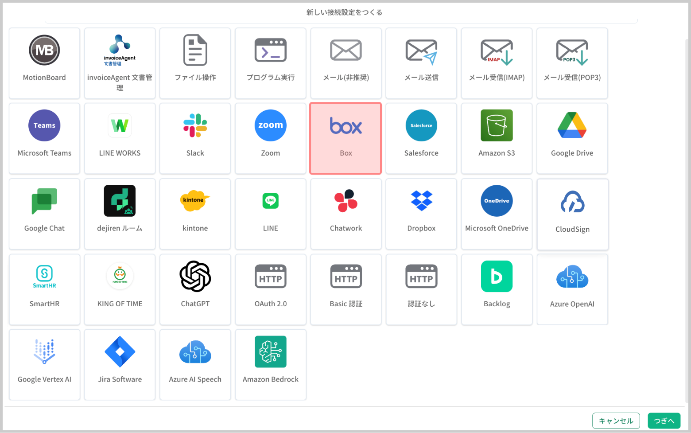Screen dimensions: 691x433
Task: Choose the Dropbox tile
Action: coord(421,214)
